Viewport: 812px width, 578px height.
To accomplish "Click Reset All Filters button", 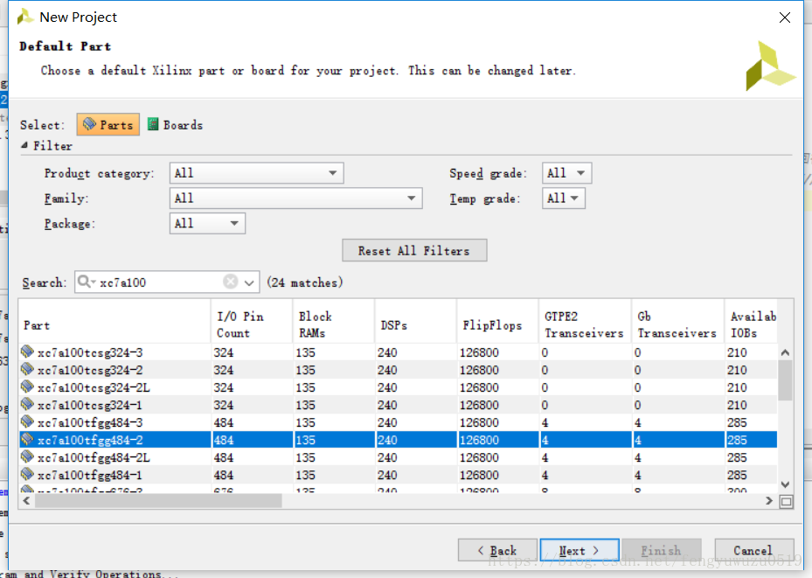I will tap(414, 251).
